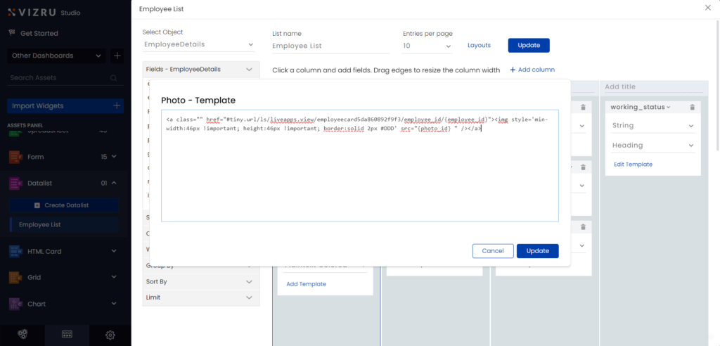Click the Edit Template link
Image resolution: width=720 pixels, height=346 pixels.
coord(633,164)
